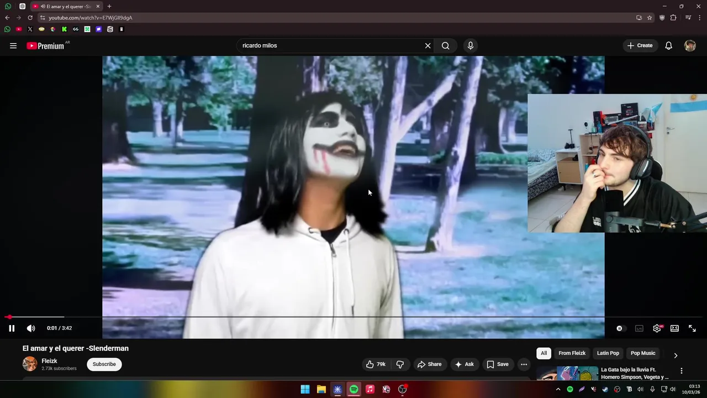The height and width of the screenshot is (398, 707).
Task: Install app icon in address bar
Action: click(639, 18)
